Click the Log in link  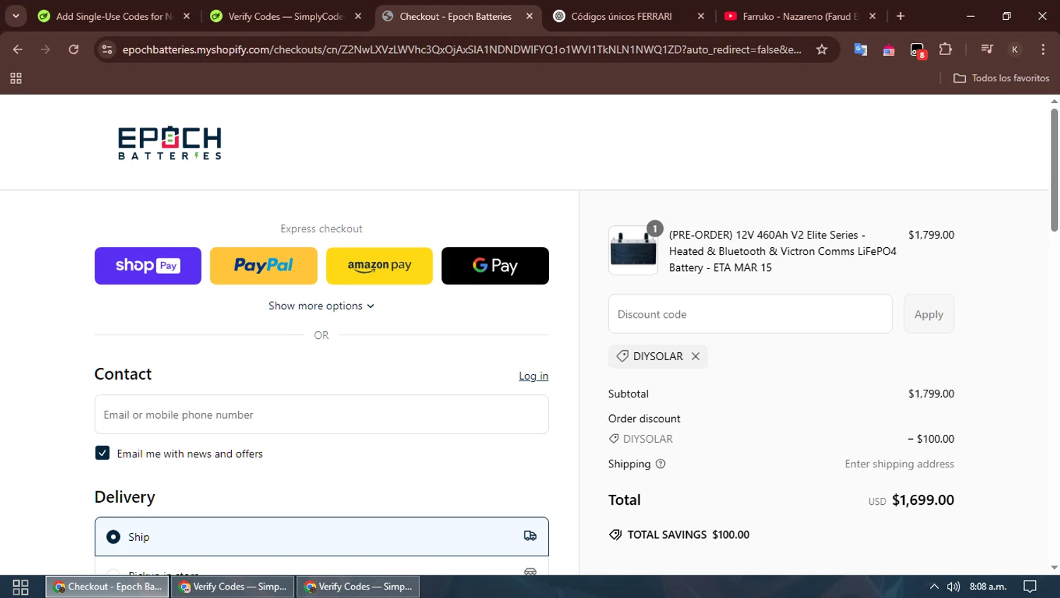pyautogui.click(x=534, y=376)
